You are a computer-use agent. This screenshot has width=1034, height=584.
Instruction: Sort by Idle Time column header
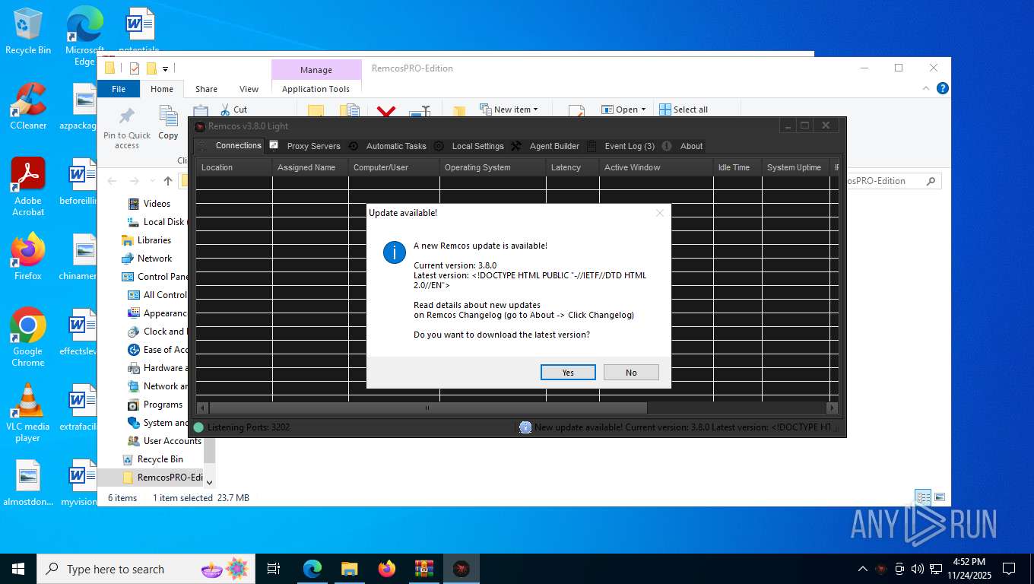coord(737,167)
